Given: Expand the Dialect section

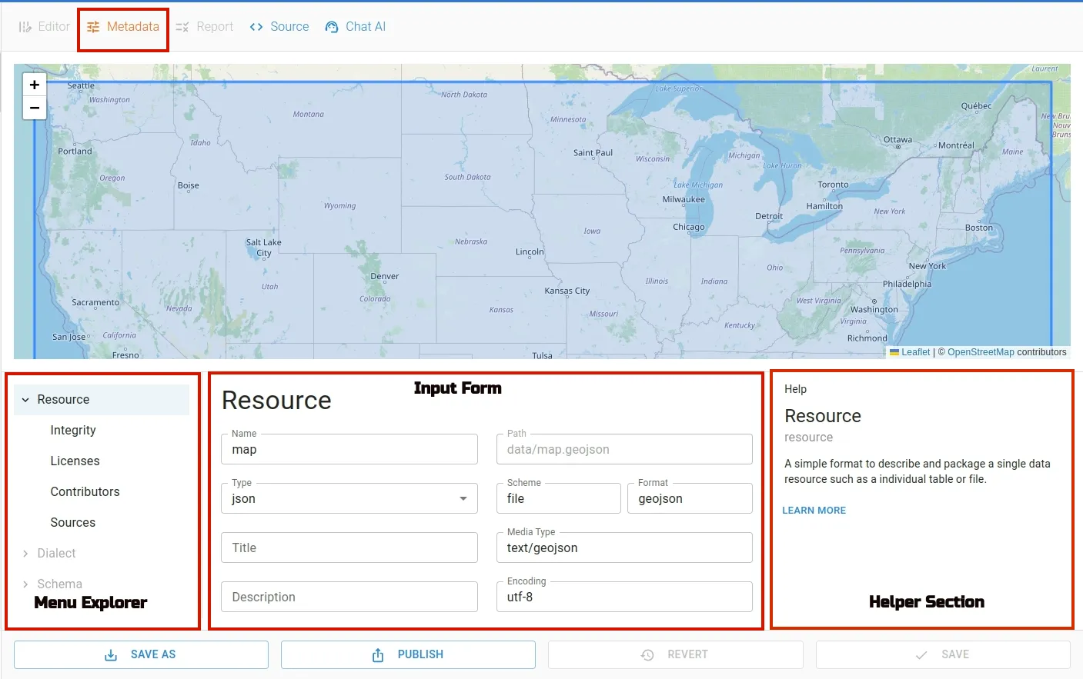Looking at the screenshot, I should [x=24, y=553].
